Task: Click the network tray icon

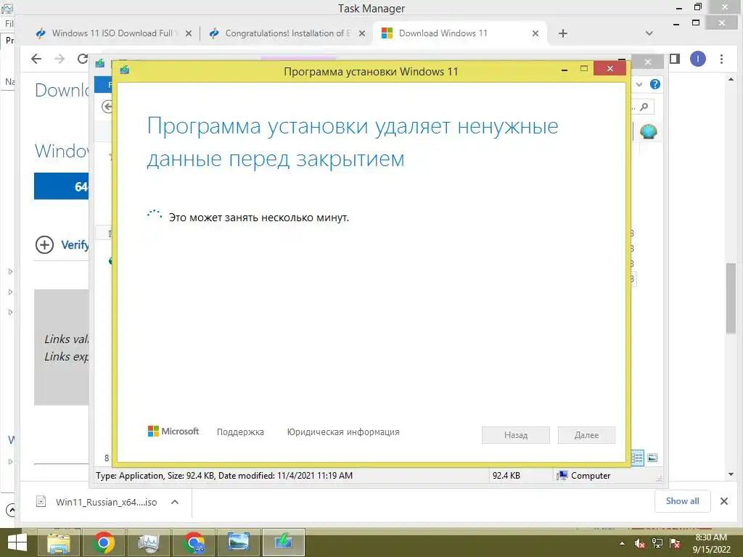Action: coord(657,544)
